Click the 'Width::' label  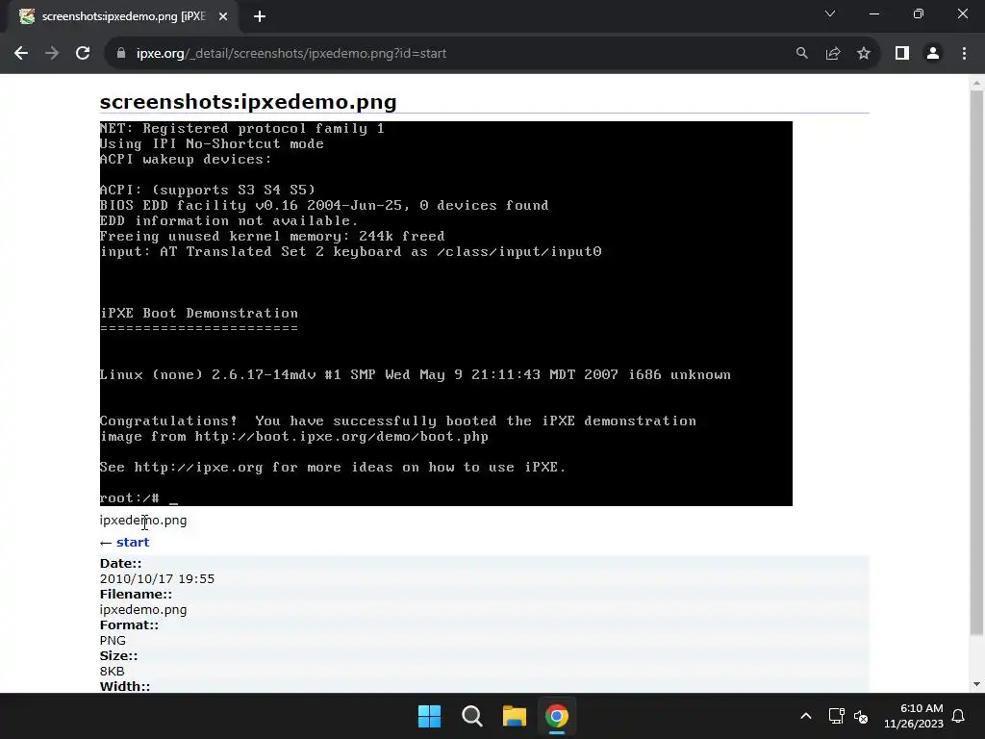pos(125,686)
